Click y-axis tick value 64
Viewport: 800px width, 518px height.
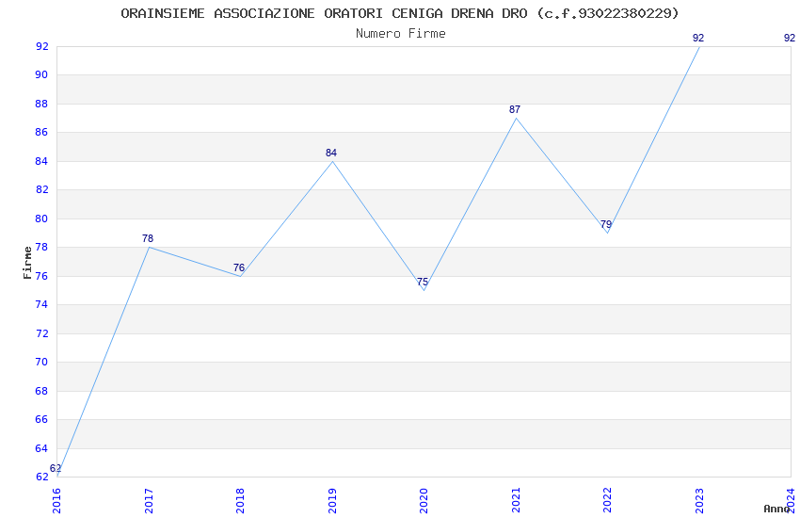coord(41,448)
